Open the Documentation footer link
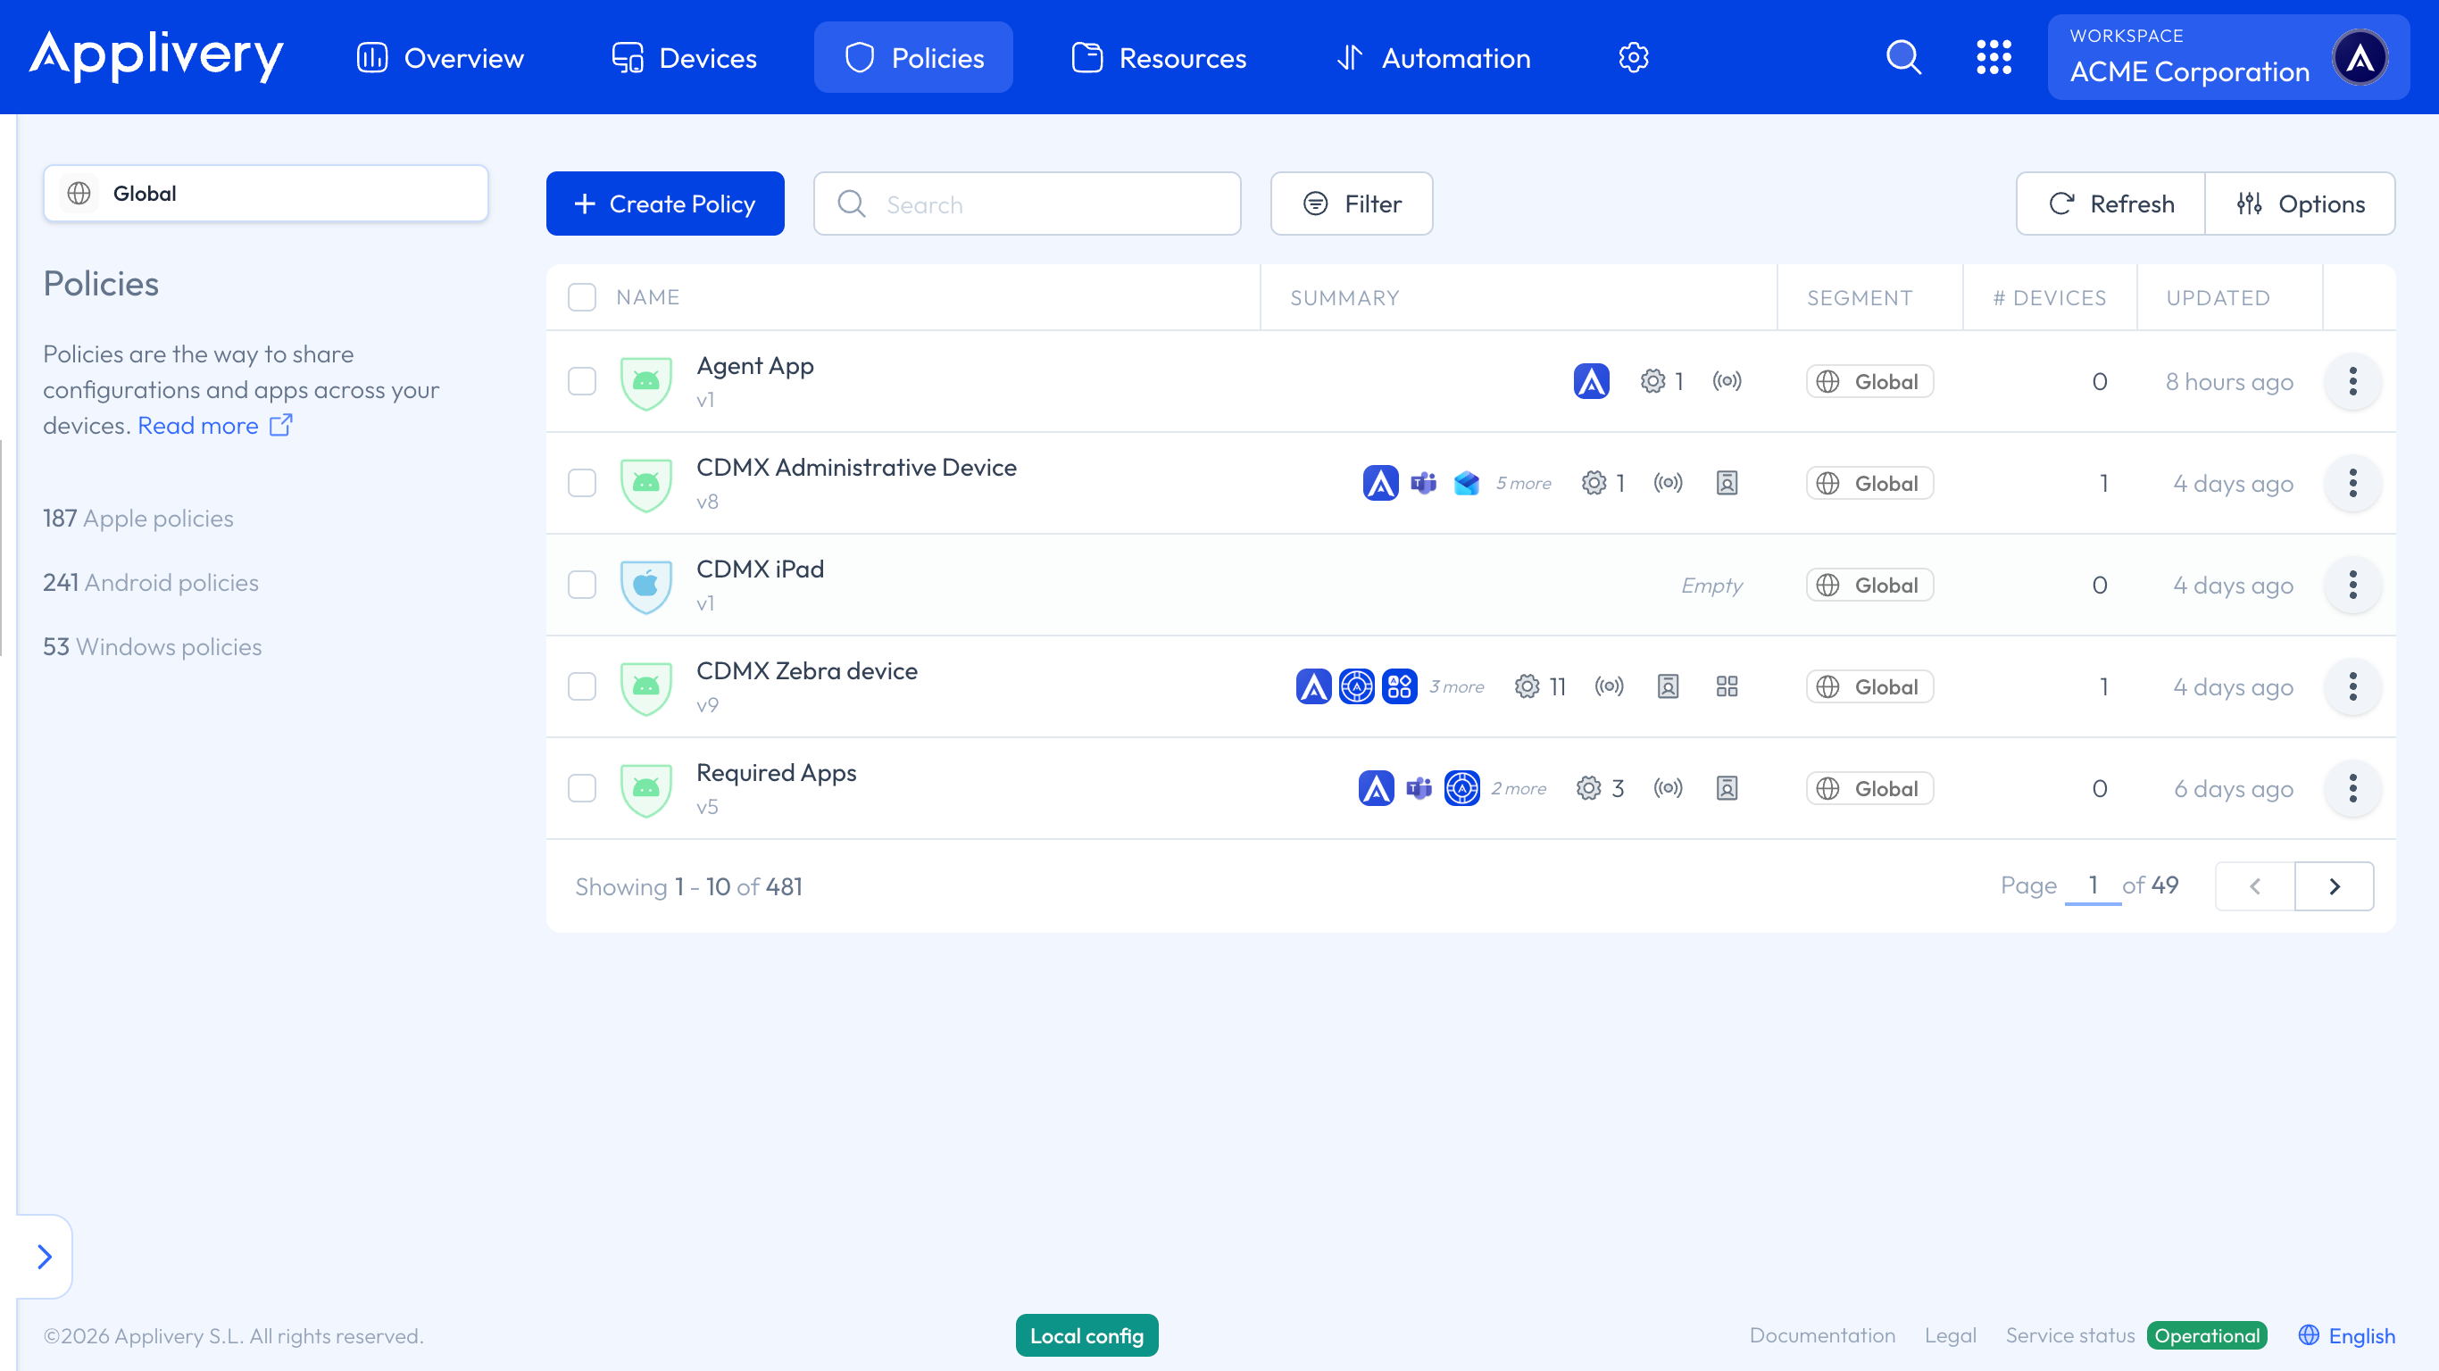The height and width of the screenshot is (1371, 2439). (x=1822, y=1335)
